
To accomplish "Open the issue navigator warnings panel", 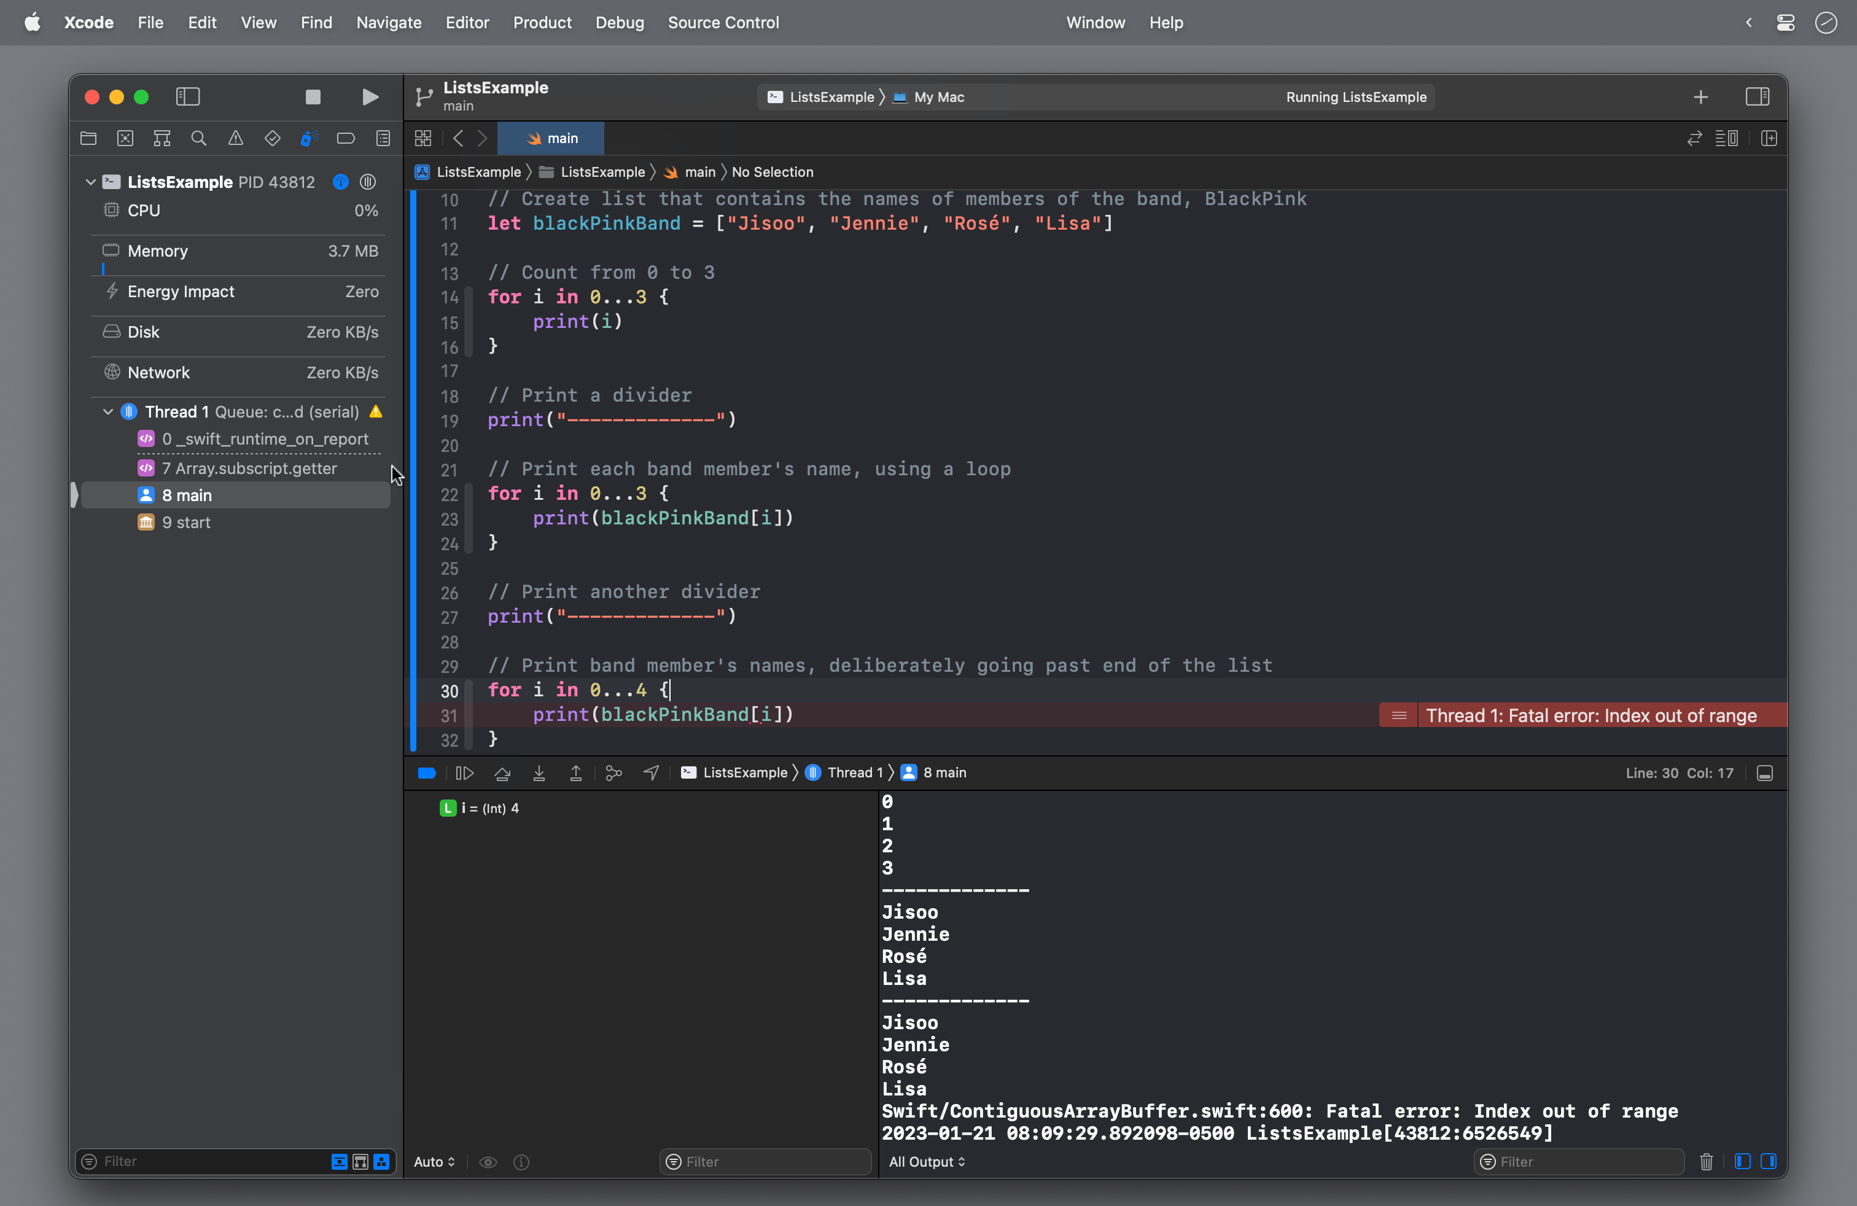I will pyautogui.click(x=236, y=138).
